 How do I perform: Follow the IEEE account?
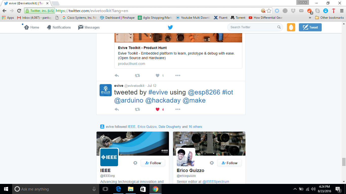coord(153,163)
